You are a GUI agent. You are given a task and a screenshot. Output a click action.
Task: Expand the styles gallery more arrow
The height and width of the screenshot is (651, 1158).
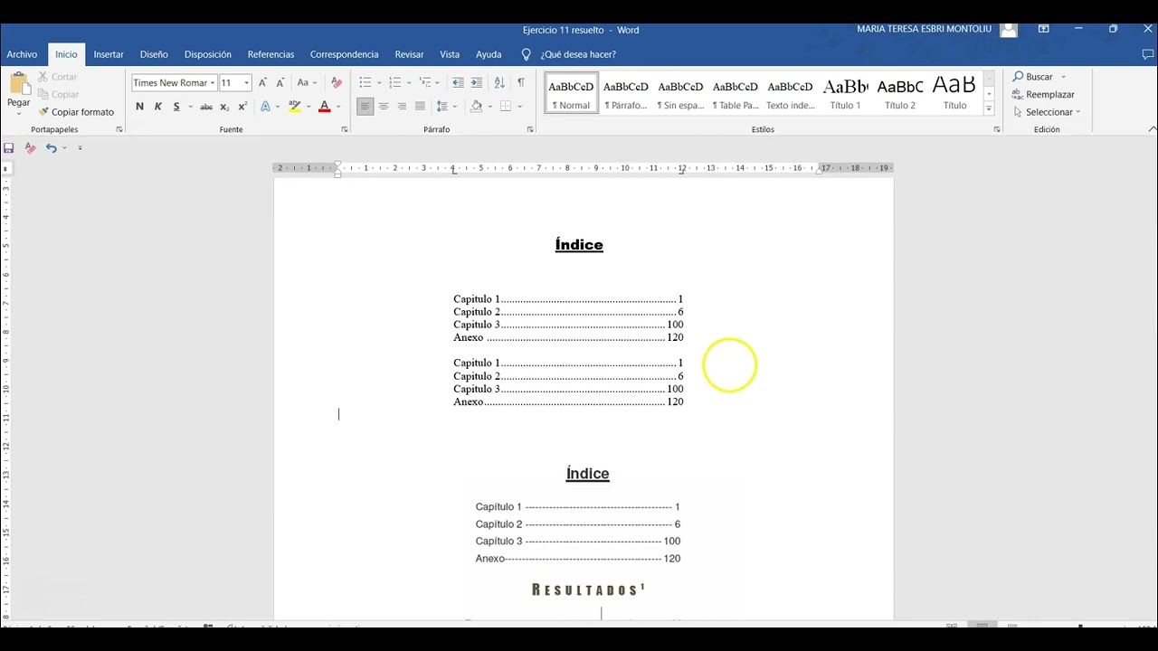tap(989, 109)
